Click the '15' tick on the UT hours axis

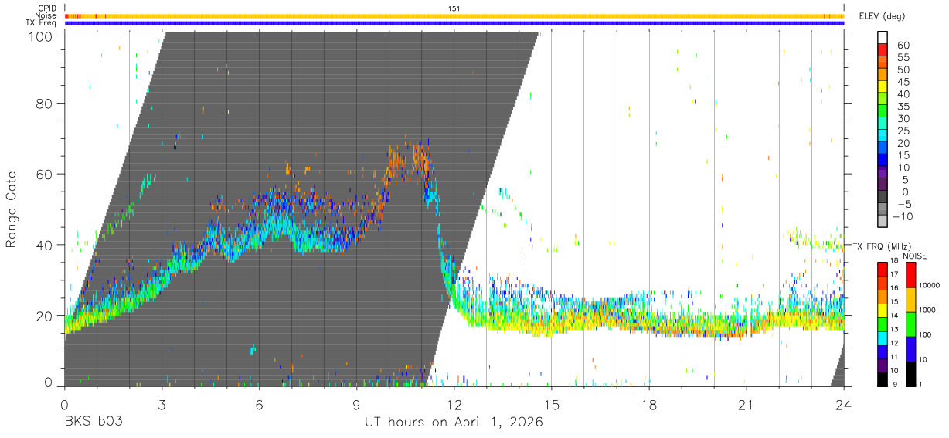pyautogui.click(x=552, y=404)
